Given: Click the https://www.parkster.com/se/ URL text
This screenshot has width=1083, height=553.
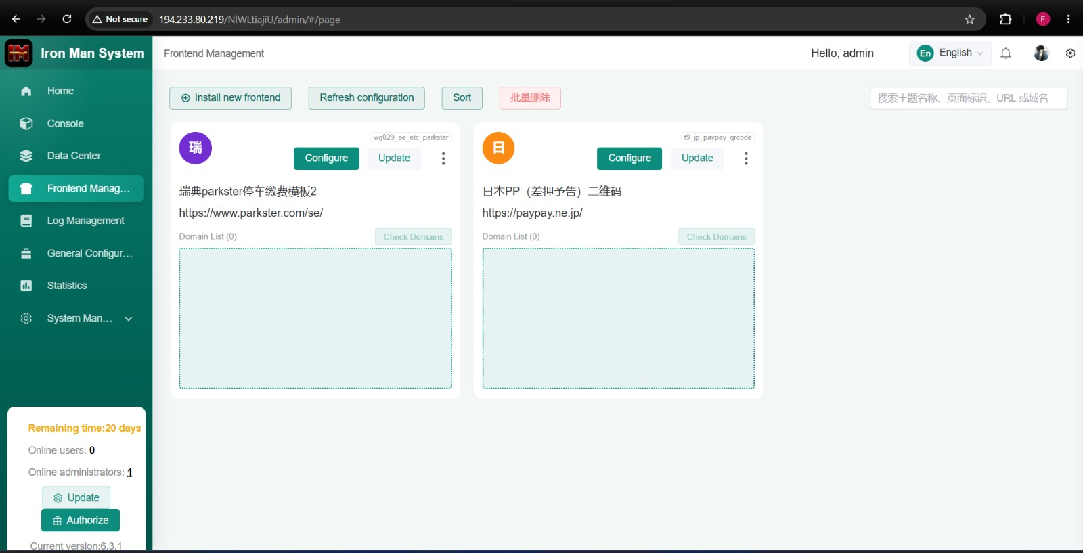Looking at the screenshot, I should click(x=251, y=213).
